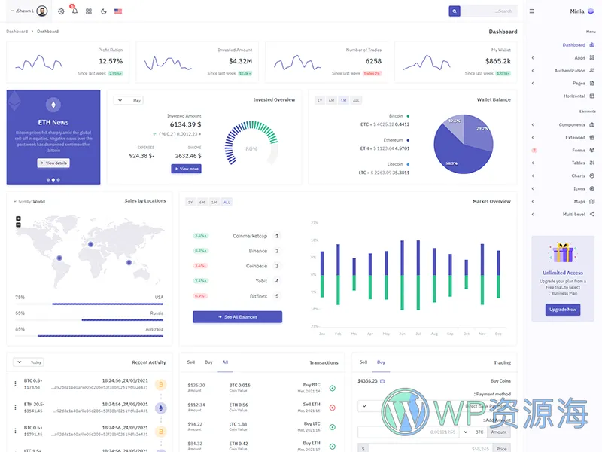
Task: Open the May dropdown in Invested Overview
Action: [x=128, y=100]
